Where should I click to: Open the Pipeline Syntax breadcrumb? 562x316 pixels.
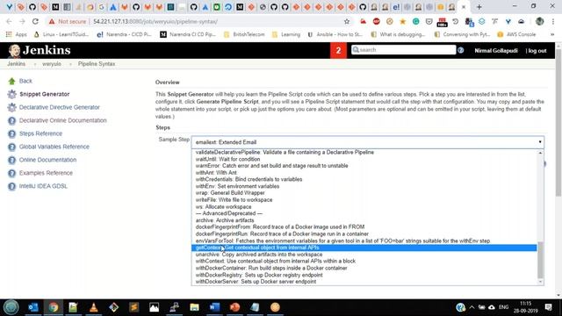(97, 64)
